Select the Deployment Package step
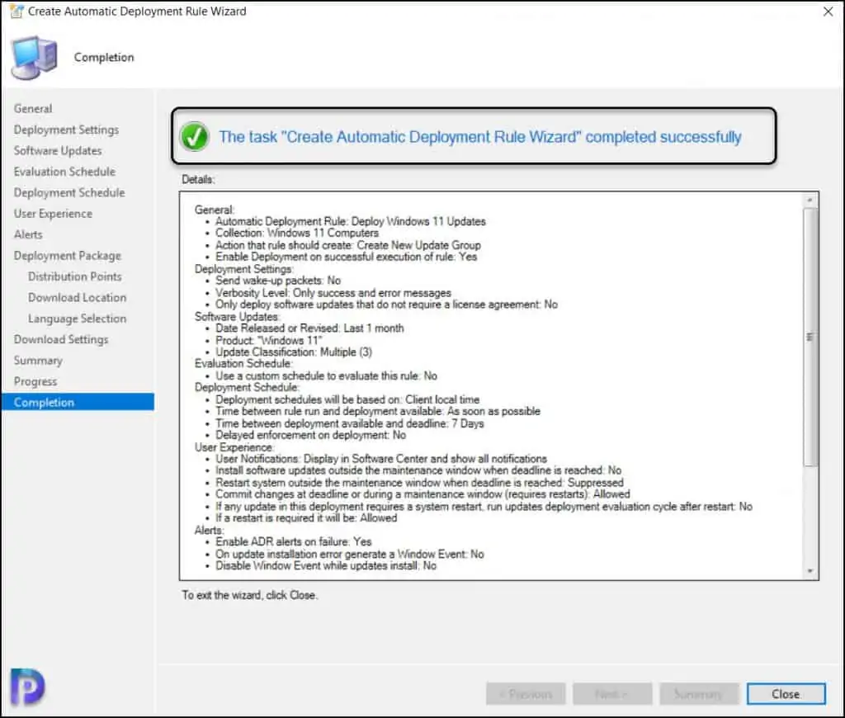Screen dimensions: 845x718 pos(67,255)
